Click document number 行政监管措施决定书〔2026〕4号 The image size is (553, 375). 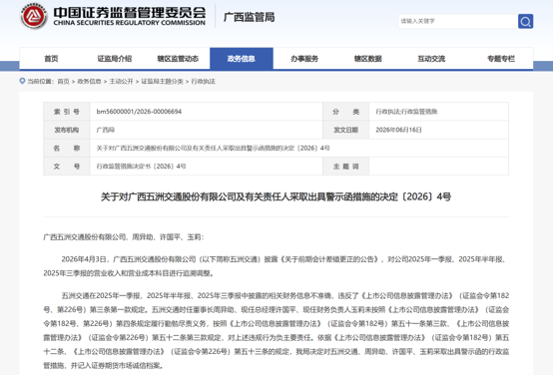(x=141, y=166)
